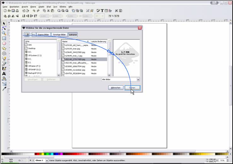Activate the Node edit tool
This screenshot has height=164, width=233.
4,28
